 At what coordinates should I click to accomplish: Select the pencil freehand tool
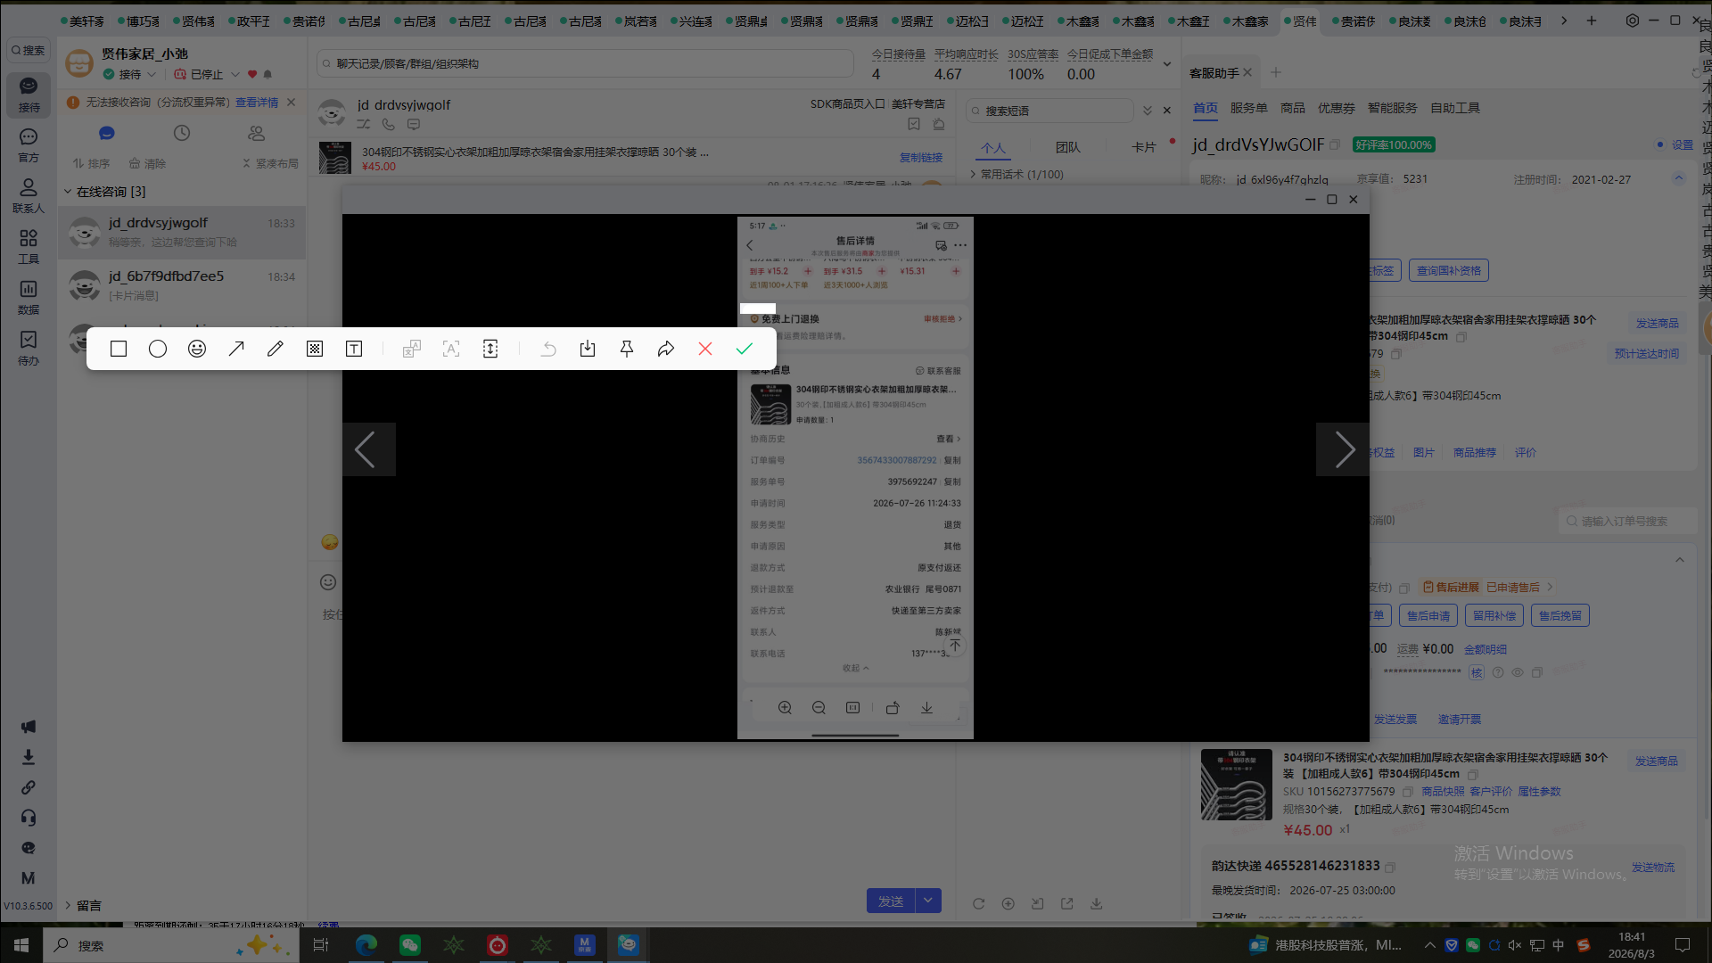(x=276, y=349)
